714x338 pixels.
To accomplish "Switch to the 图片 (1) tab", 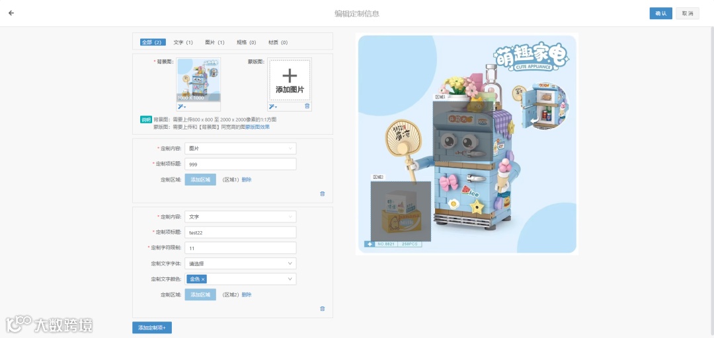I will click(x=215, y=42).
